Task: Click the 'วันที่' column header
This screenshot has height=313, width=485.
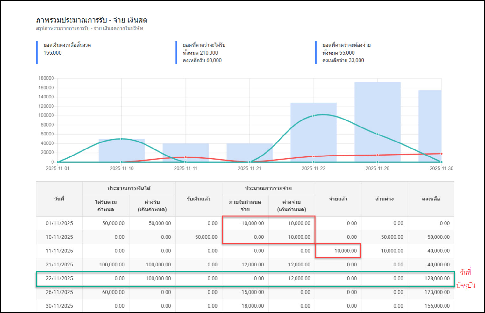Action: 59,199
